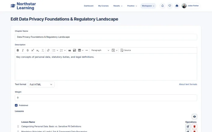
Task: Insert a table in the editor
Action: (x=79, y=50)
